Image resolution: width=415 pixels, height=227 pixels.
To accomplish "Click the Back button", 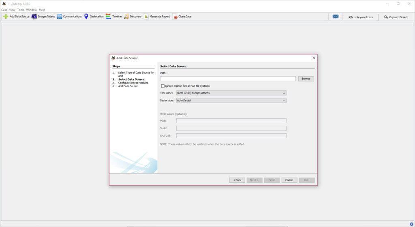I will coord(237,180).
